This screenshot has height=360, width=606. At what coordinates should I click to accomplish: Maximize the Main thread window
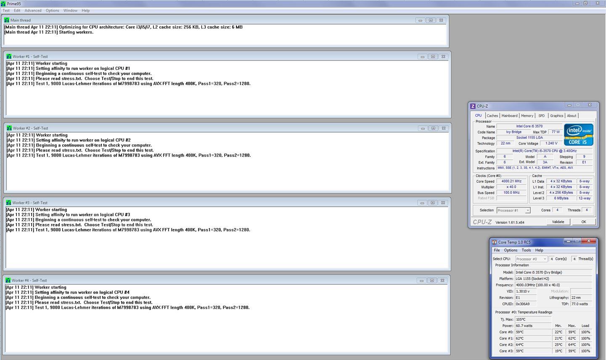click(x=431, y=20)
